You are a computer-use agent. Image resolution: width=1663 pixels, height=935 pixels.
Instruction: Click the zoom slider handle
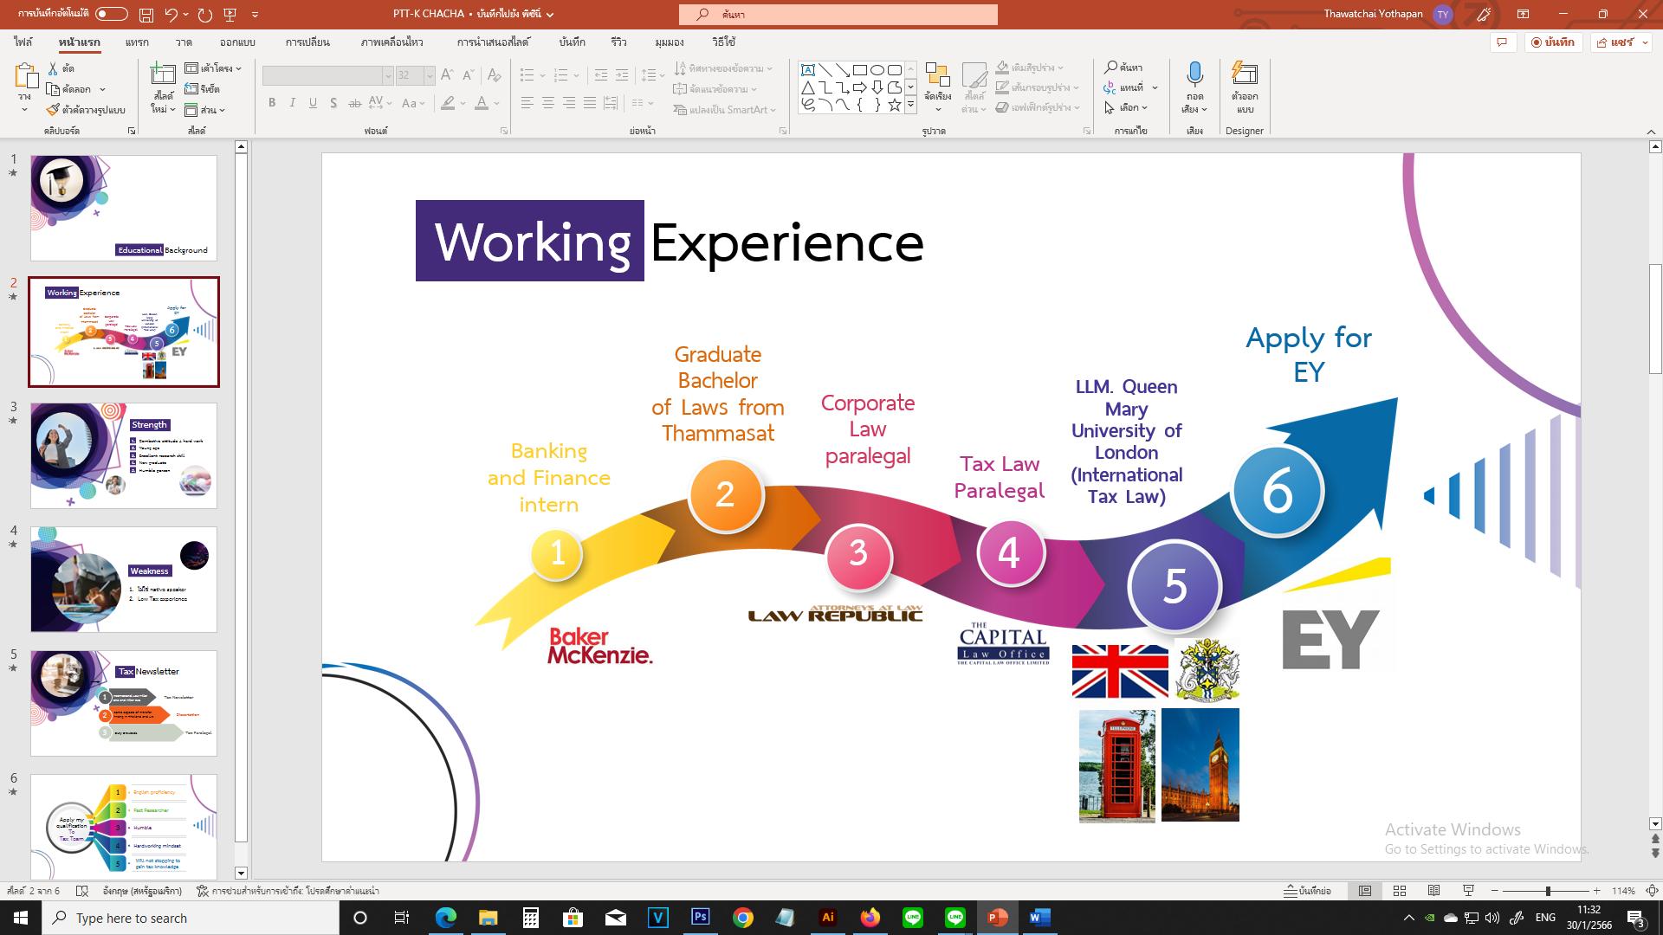(1548, 891)
